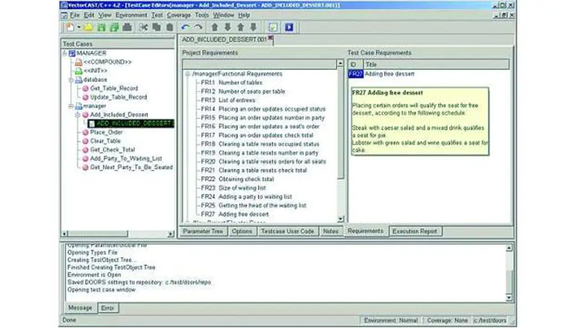Click the pink icon beside Get_Check_Total
This screenshot has height=328, width=583.
tap(85, 150)
